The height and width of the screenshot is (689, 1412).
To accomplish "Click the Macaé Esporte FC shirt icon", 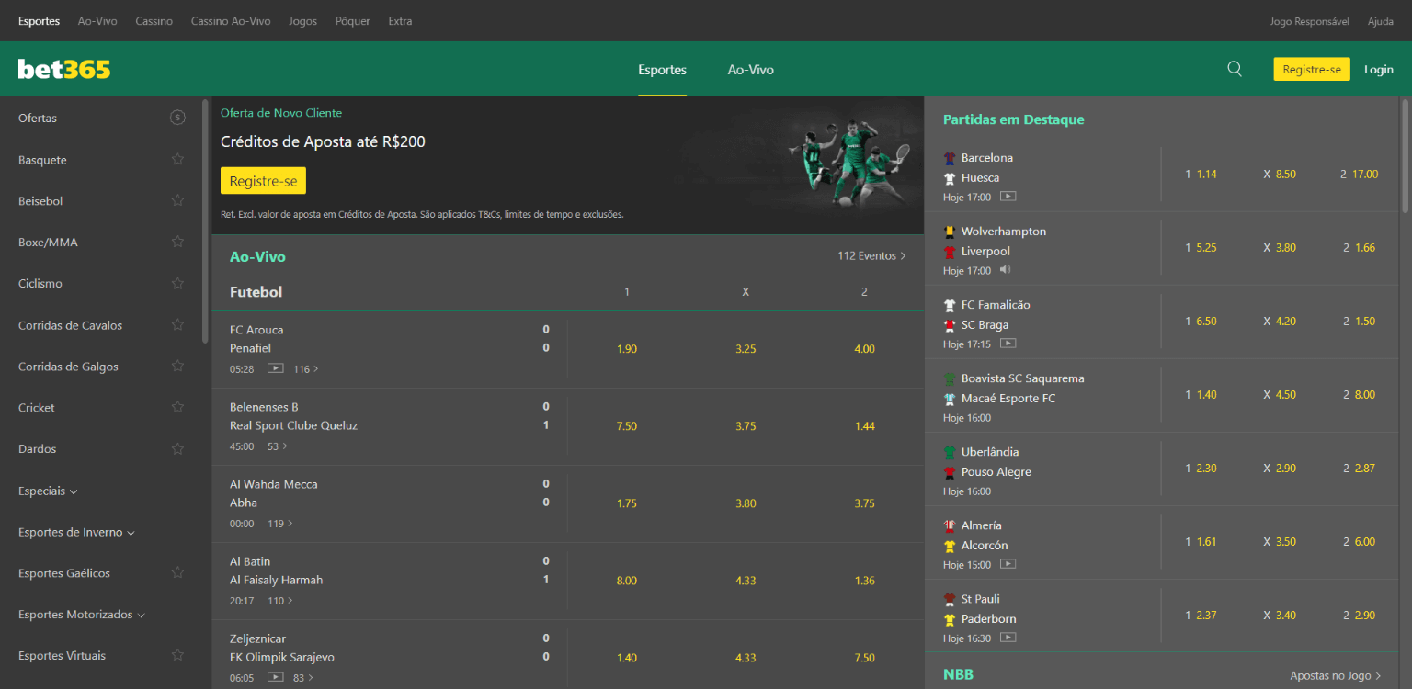I will tap(950, 399).
